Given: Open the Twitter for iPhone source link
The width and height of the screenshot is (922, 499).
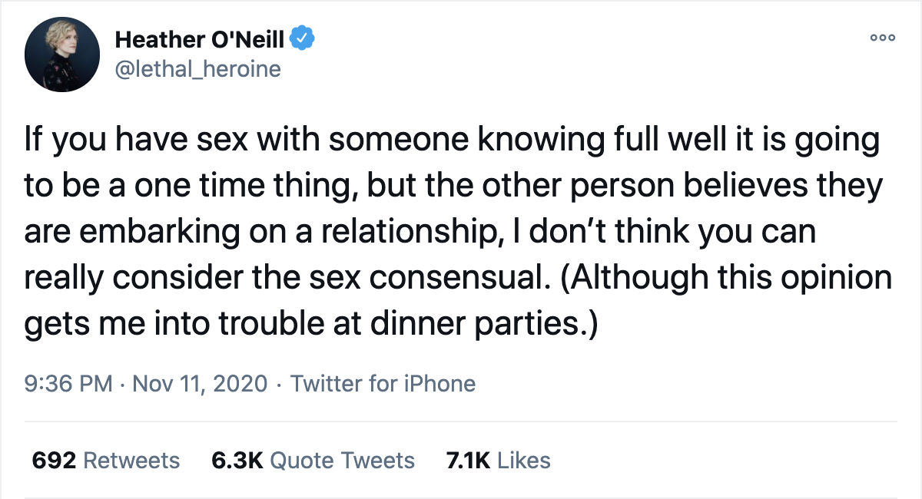Looking at the screenshot, I should [383, 383].
